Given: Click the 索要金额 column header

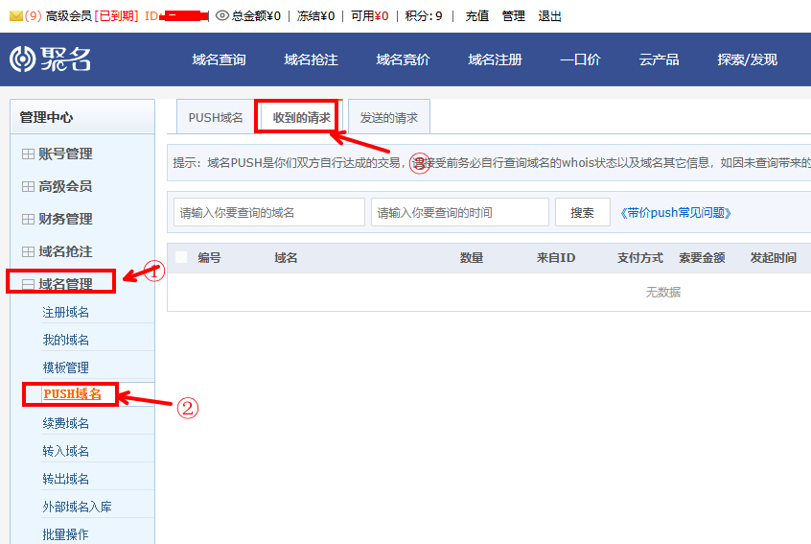Looking at the screenshot, I should point(702,258).
